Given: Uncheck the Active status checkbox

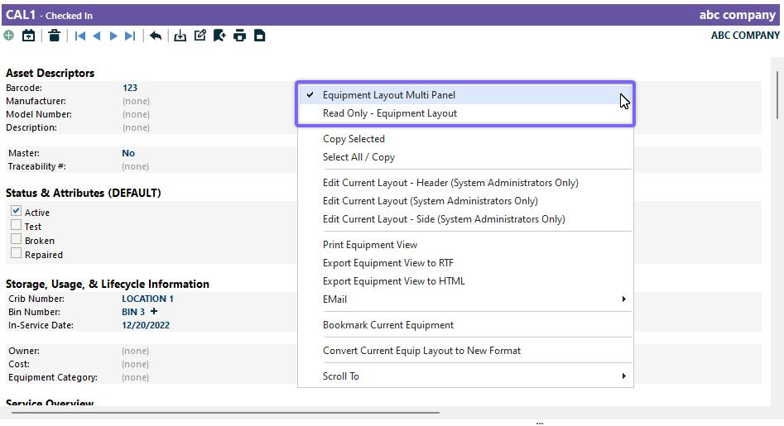Looking at the screenshot, I should [16, 212].
